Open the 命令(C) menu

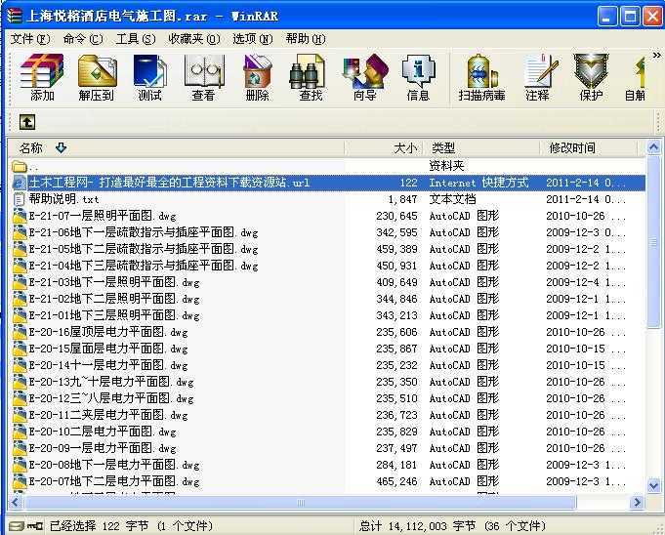tap(83, 39)
